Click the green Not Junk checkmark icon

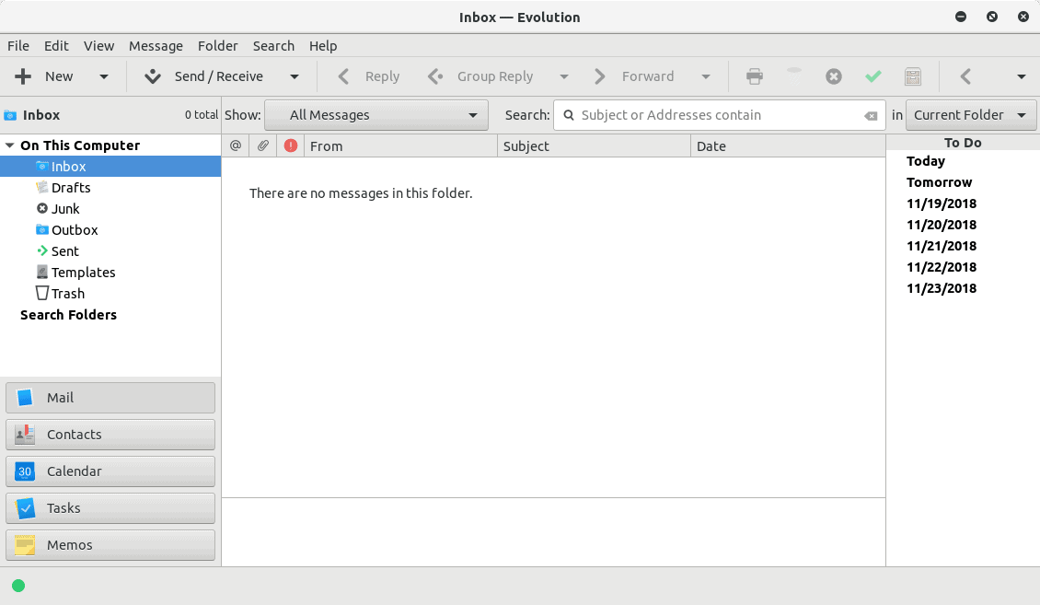873,76
